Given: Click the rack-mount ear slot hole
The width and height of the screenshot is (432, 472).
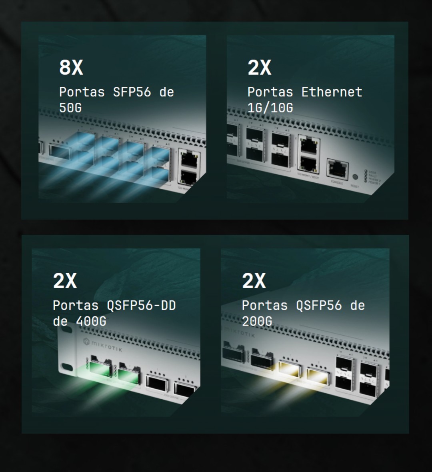Looking at the screenshot, I should click(67, 367).
